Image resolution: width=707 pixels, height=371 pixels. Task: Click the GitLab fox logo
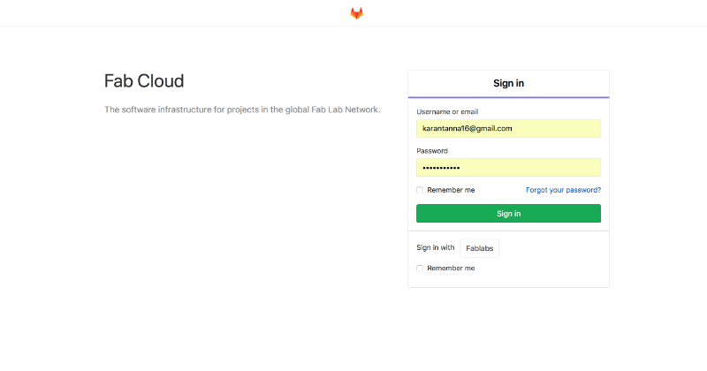click(357, 13)
